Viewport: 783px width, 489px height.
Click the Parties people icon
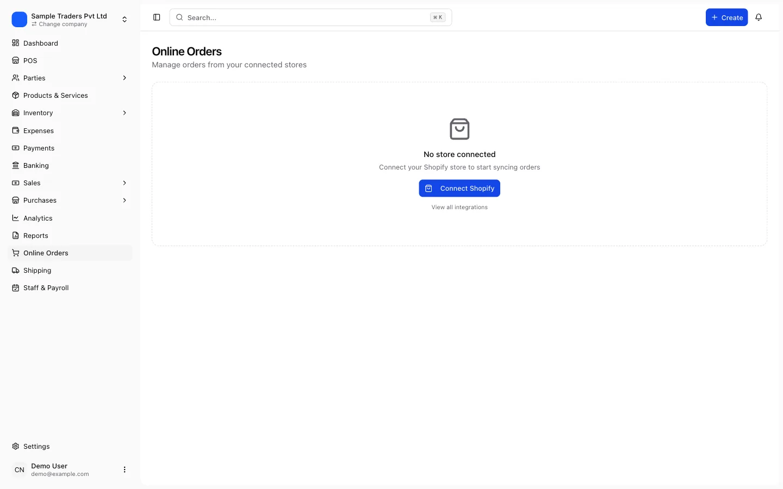(16, 78)
